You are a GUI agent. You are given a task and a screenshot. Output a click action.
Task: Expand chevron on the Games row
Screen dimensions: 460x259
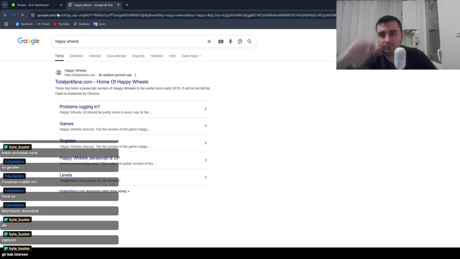[x=206, y=126]
